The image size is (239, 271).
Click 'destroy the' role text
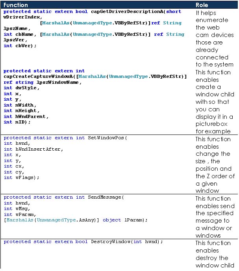[x=212, y=258]
